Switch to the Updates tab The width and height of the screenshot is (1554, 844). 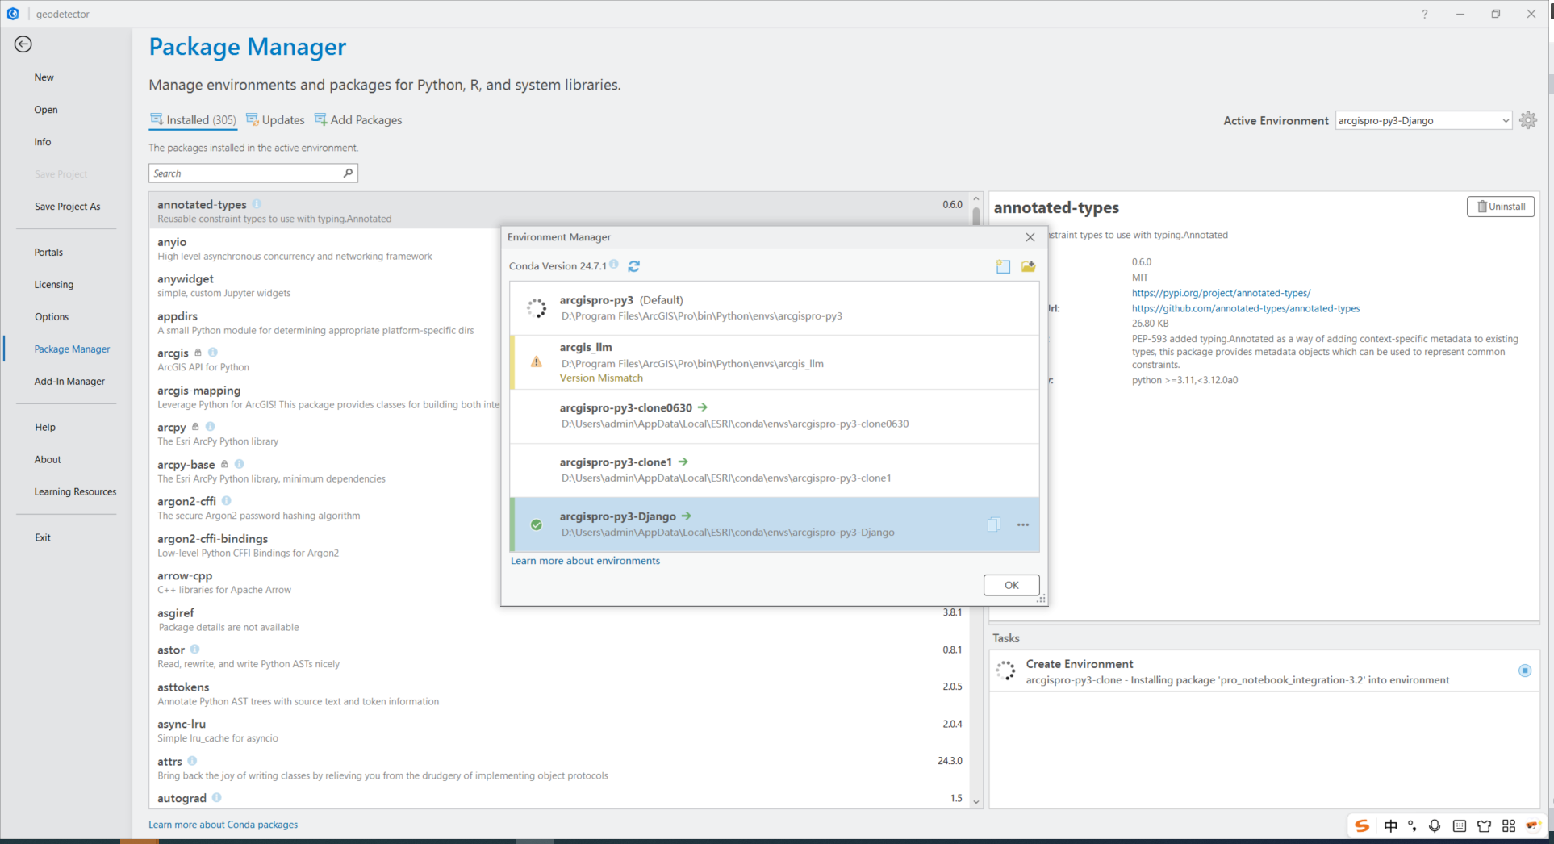275,120
